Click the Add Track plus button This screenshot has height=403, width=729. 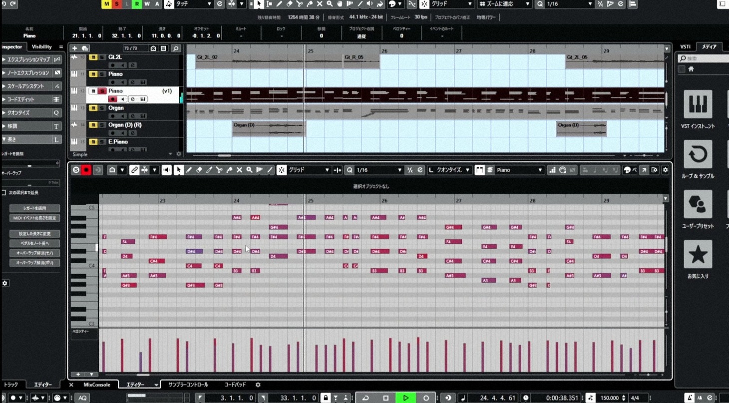pyautogui.click(x=74, y=48)
